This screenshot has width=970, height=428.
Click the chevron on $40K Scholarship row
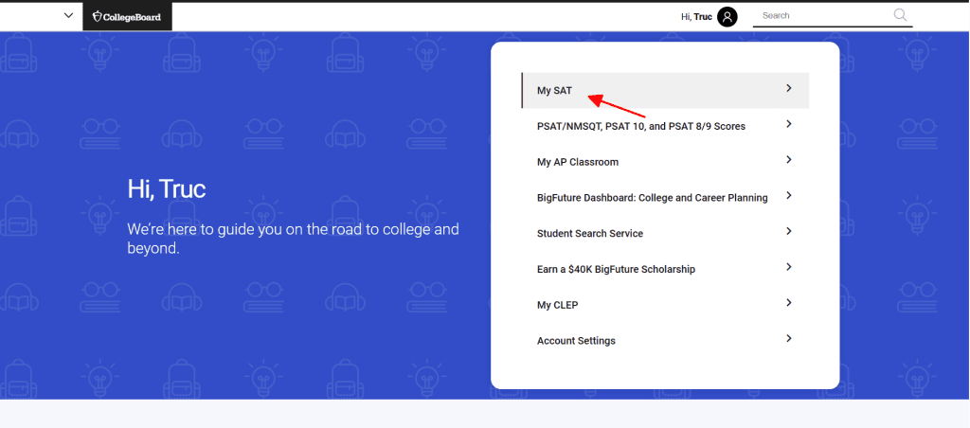click(x=789, y=267)
